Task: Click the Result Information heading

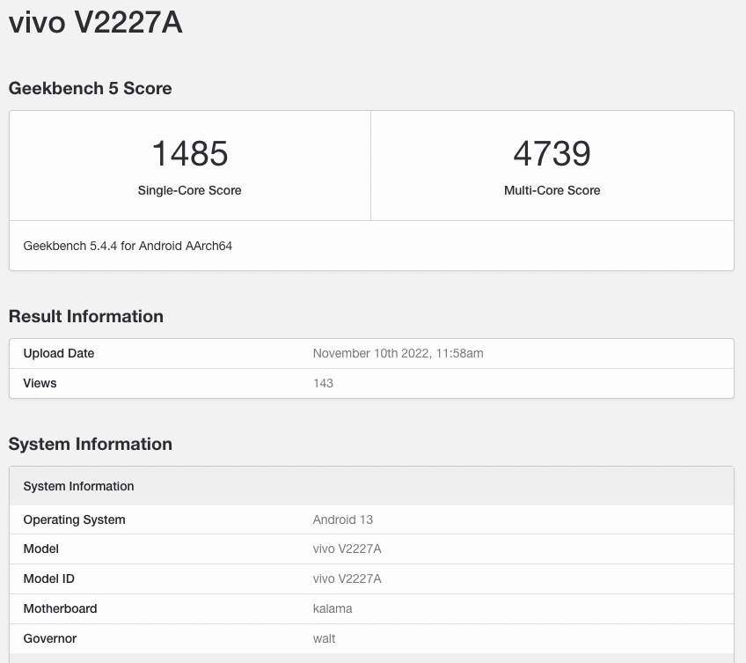Action: click(85, 316)
